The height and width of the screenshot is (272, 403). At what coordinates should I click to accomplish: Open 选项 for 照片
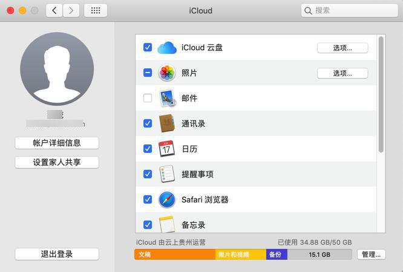pyautogui.click(x=342, y=73)
